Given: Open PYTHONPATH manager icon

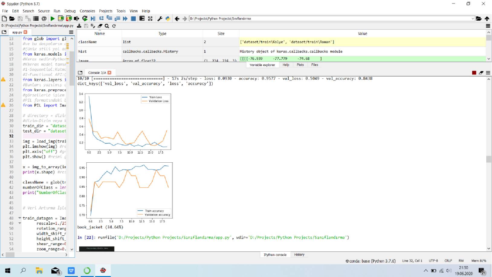Looking at the screenshot, I should 168,18.
